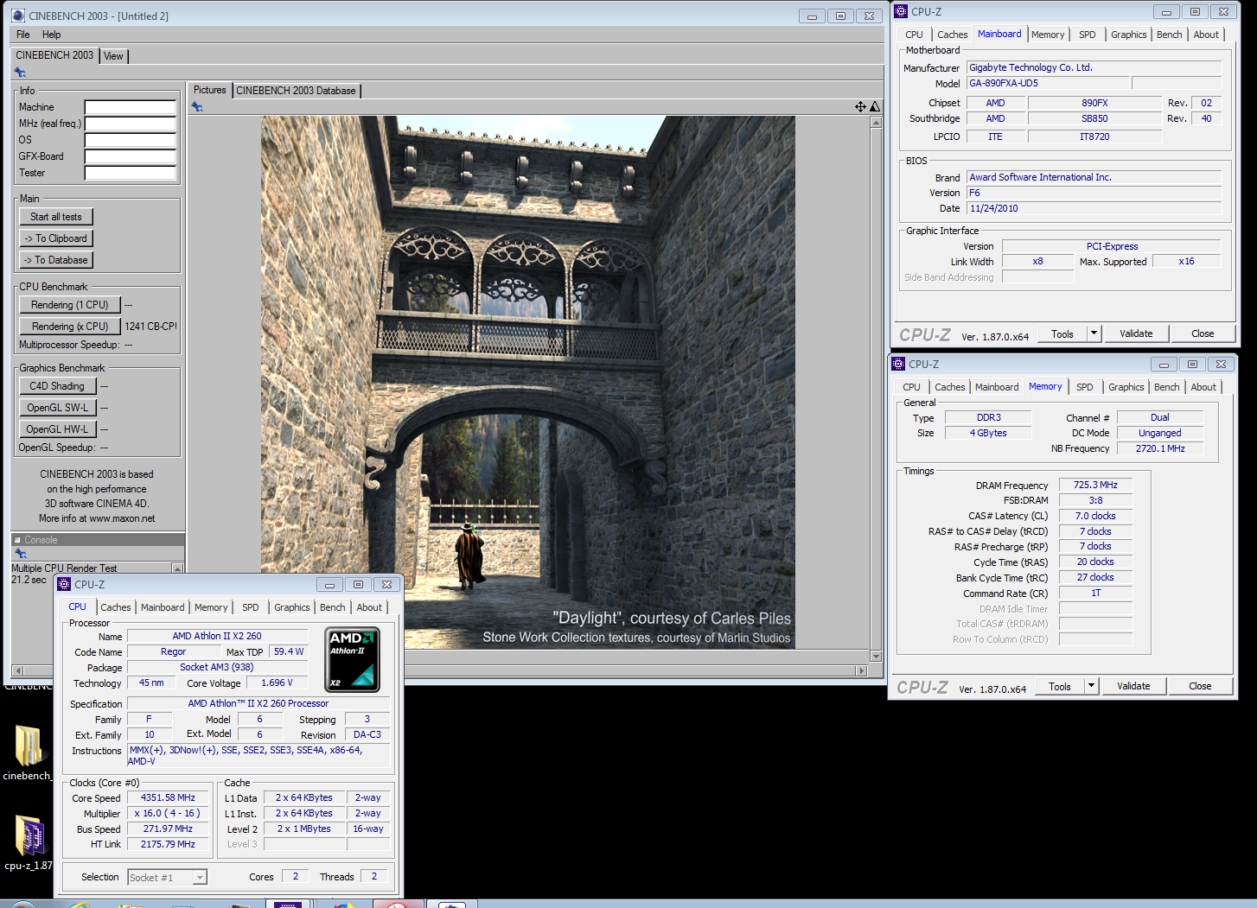Open the CINEBENCH 2003 Database tab
This screenshot has width=1257, height=908.
point(296,91)
